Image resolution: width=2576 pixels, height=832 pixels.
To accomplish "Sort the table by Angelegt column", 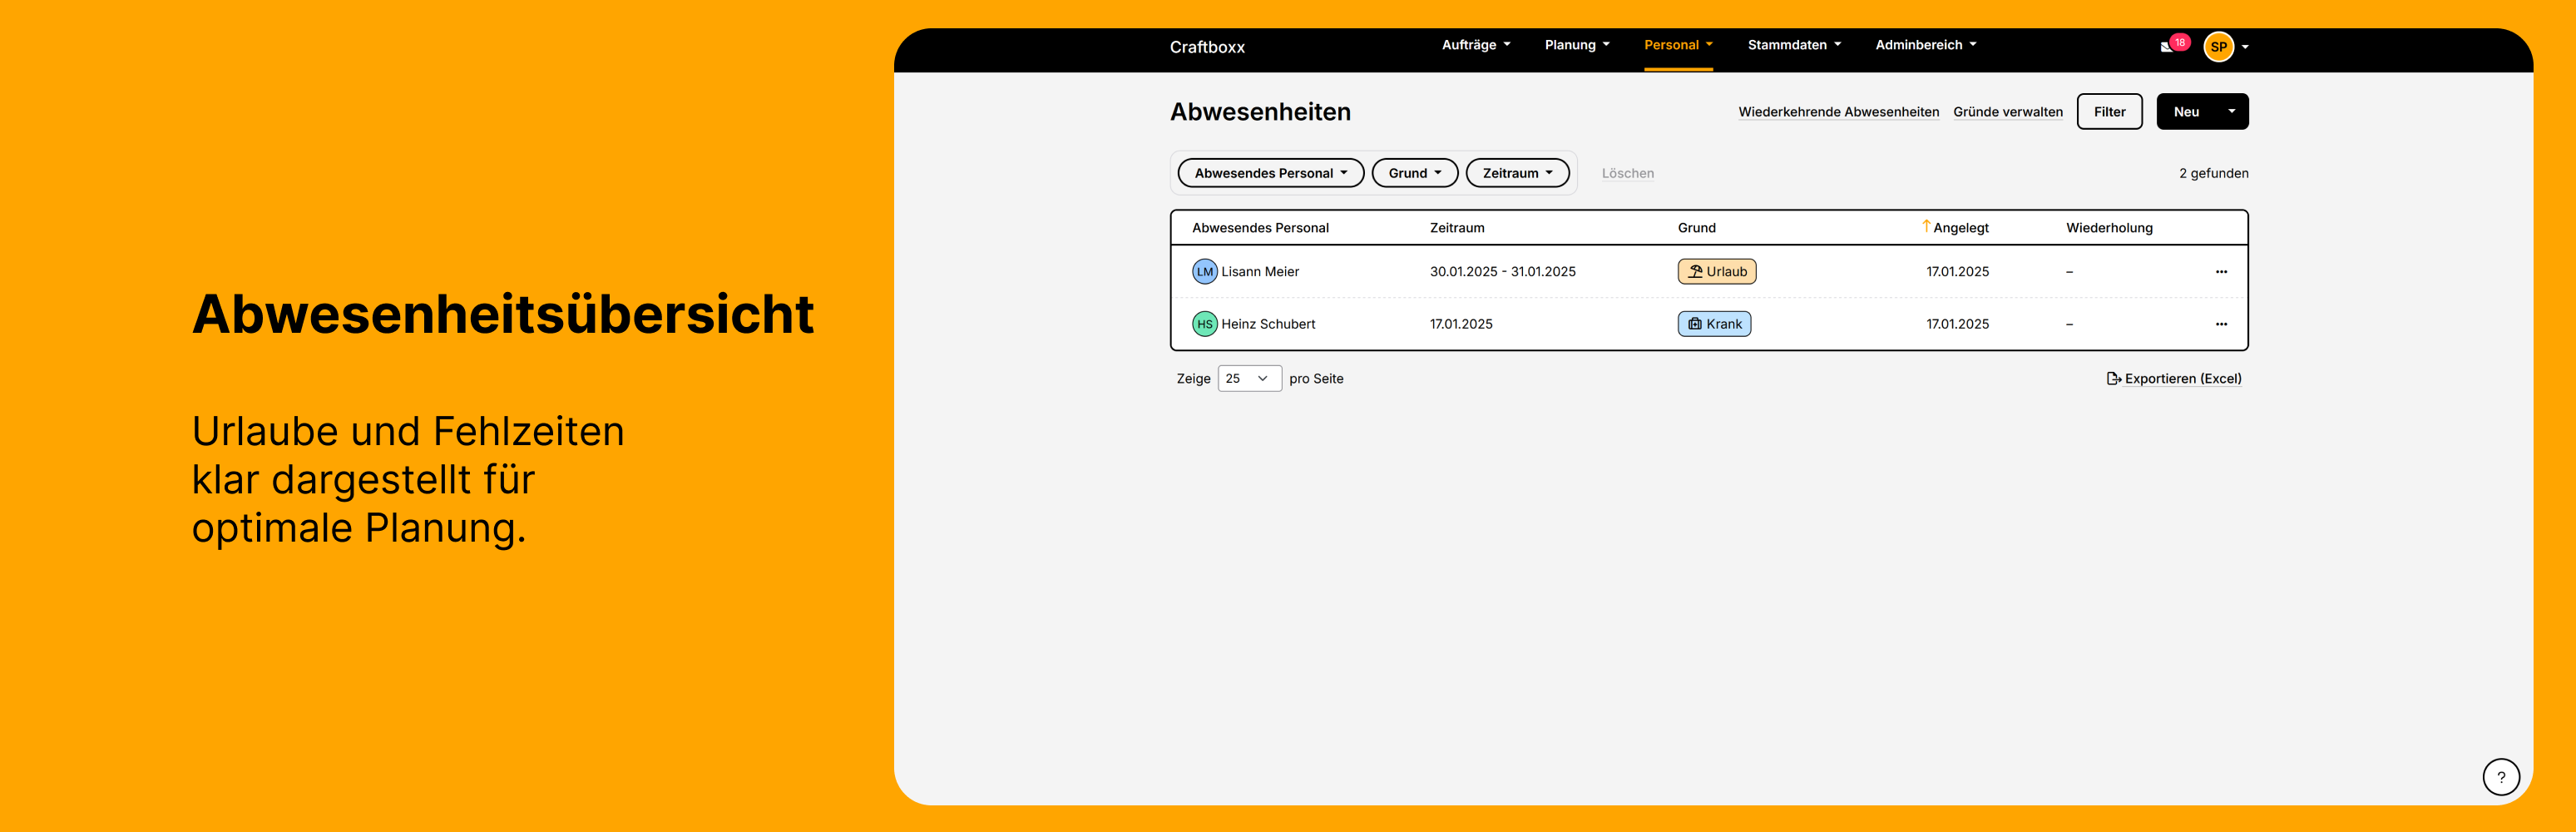I will [x=1959, y=228].
